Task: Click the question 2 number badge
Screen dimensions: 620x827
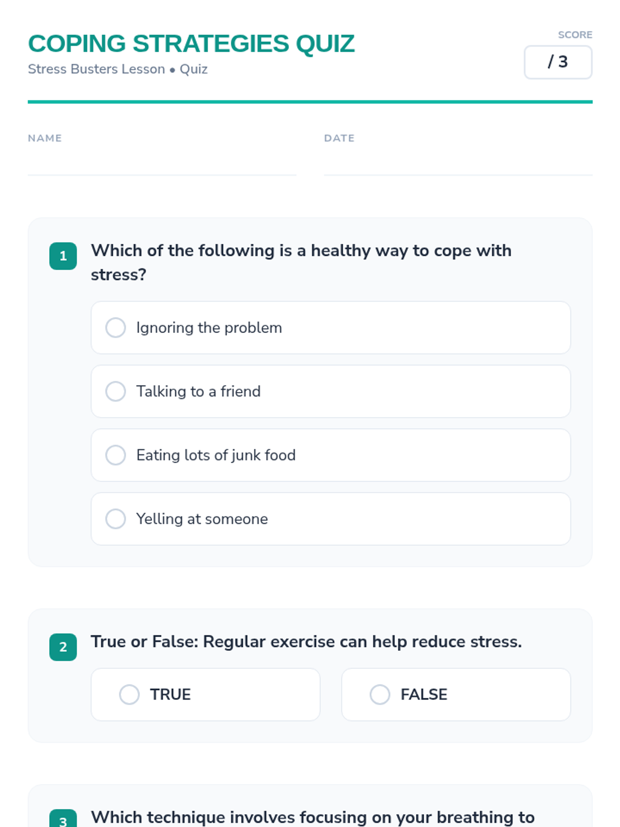Action: [63, 647]
